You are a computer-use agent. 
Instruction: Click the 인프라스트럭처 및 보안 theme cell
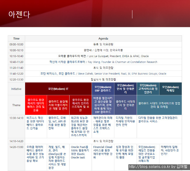click(x=81, y=105)
